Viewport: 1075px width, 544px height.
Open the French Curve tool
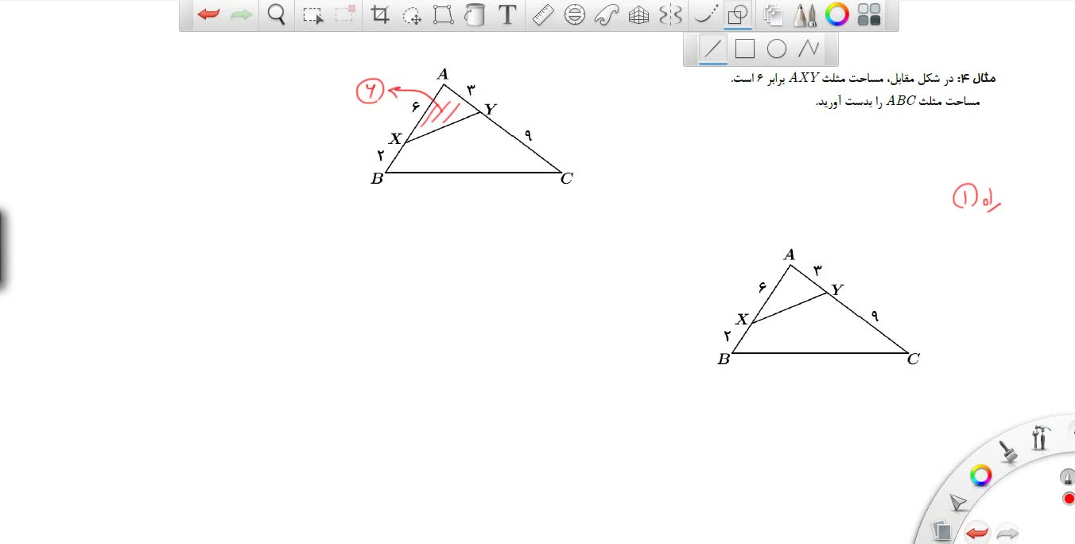(x=607, y=14)
